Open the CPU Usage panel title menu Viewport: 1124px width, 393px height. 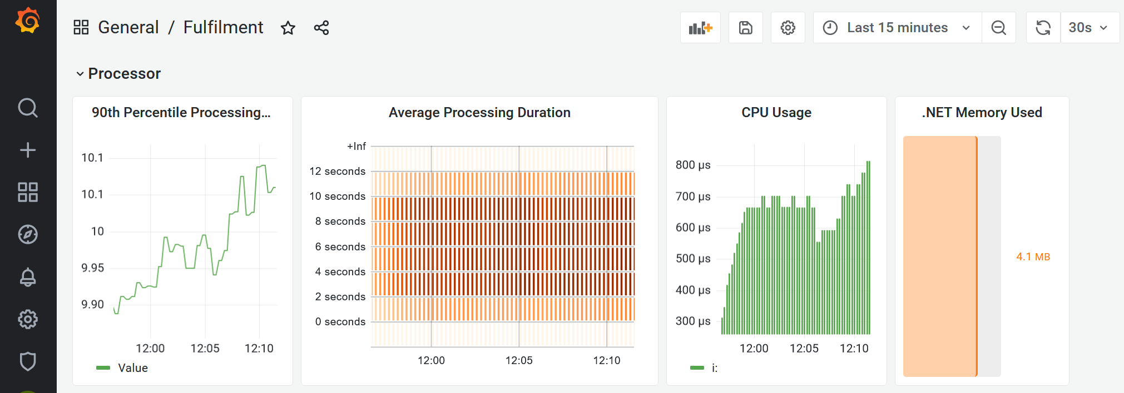coord(776,112)
